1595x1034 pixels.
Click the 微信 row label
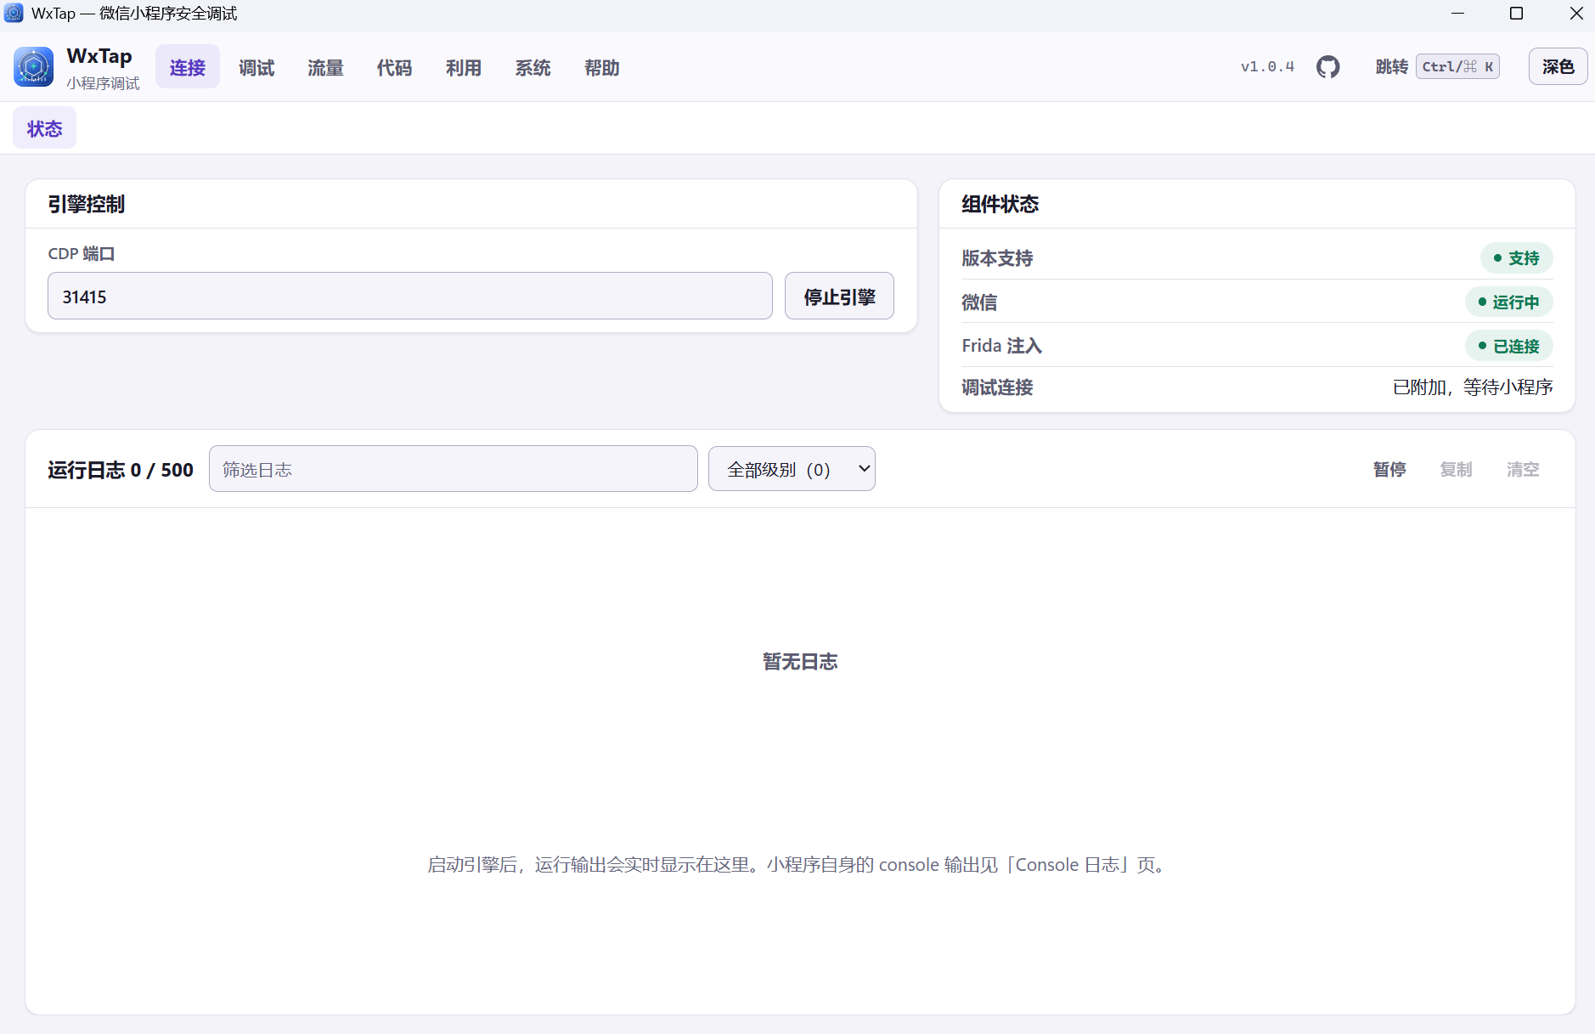[979, 302]
